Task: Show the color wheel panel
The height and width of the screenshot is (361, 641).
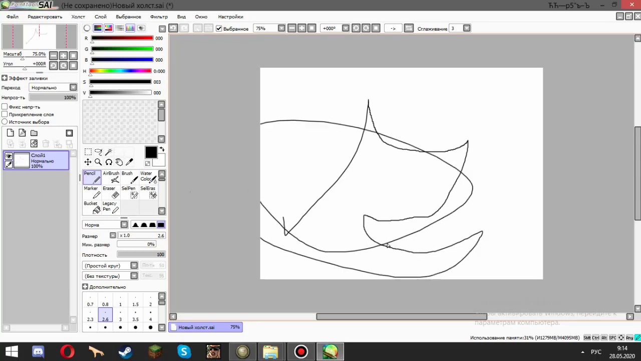Action: tap(87, 28)
